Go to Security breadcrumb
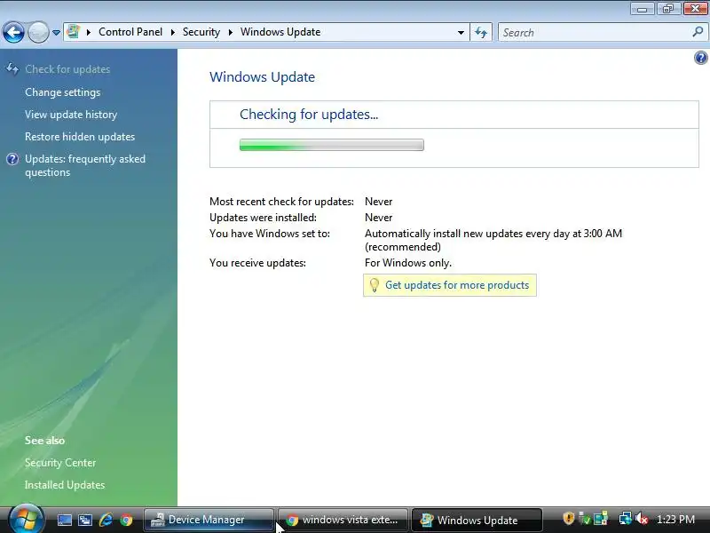The width and height of the screenshot is (710, 533). pos(201,32)
